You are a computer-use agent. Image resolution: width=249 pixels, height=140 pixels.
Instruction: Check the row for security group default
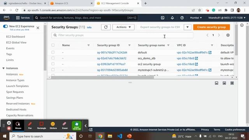pyautogui.click(x=53, y=52)
